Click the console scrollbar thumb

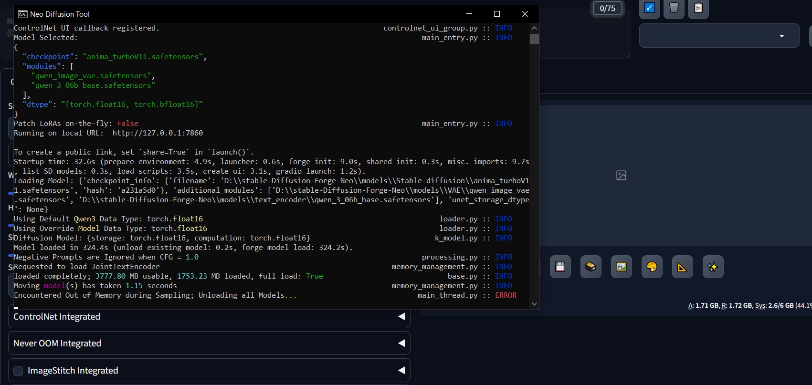point(534,39)
